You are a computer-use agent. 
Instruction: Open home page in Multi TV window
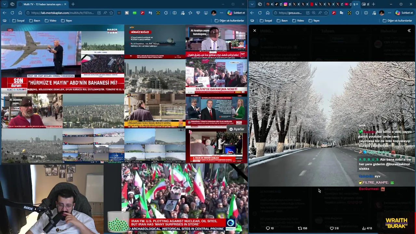[x=20, y=13]
